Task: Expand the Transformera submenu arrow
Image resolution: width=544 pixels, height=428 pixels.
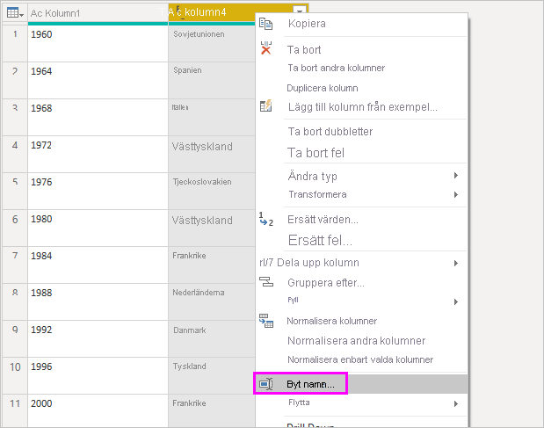Action: (456, 194)
